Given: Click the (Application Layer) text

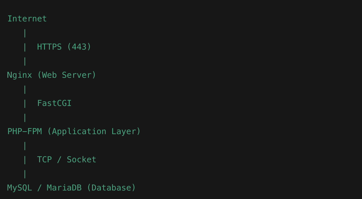Looking at the screenshot, I should 94,131.
